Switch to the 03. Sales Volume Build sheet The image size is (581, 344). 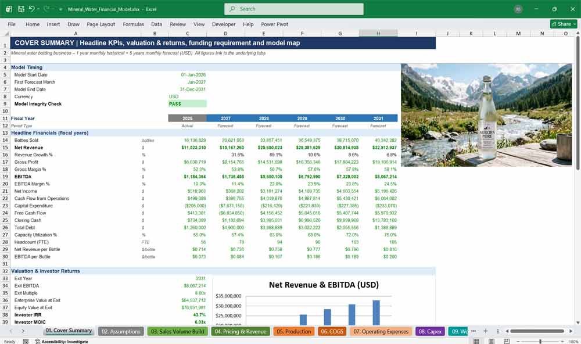(177, 331)
